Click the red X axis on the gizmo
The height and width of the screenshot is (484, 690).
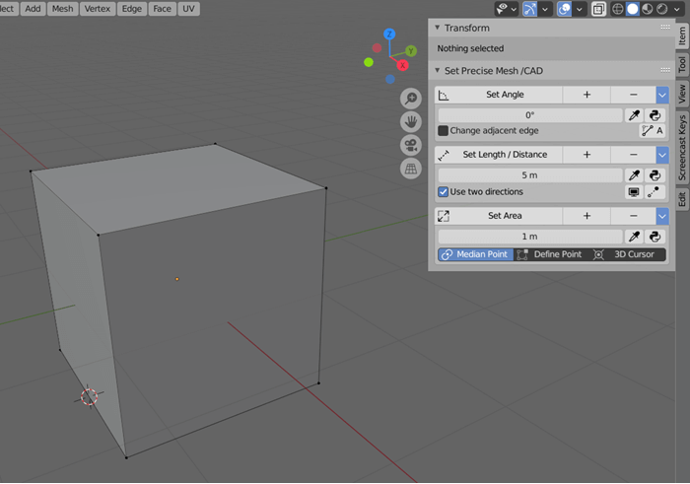click(x=402, y=66)
